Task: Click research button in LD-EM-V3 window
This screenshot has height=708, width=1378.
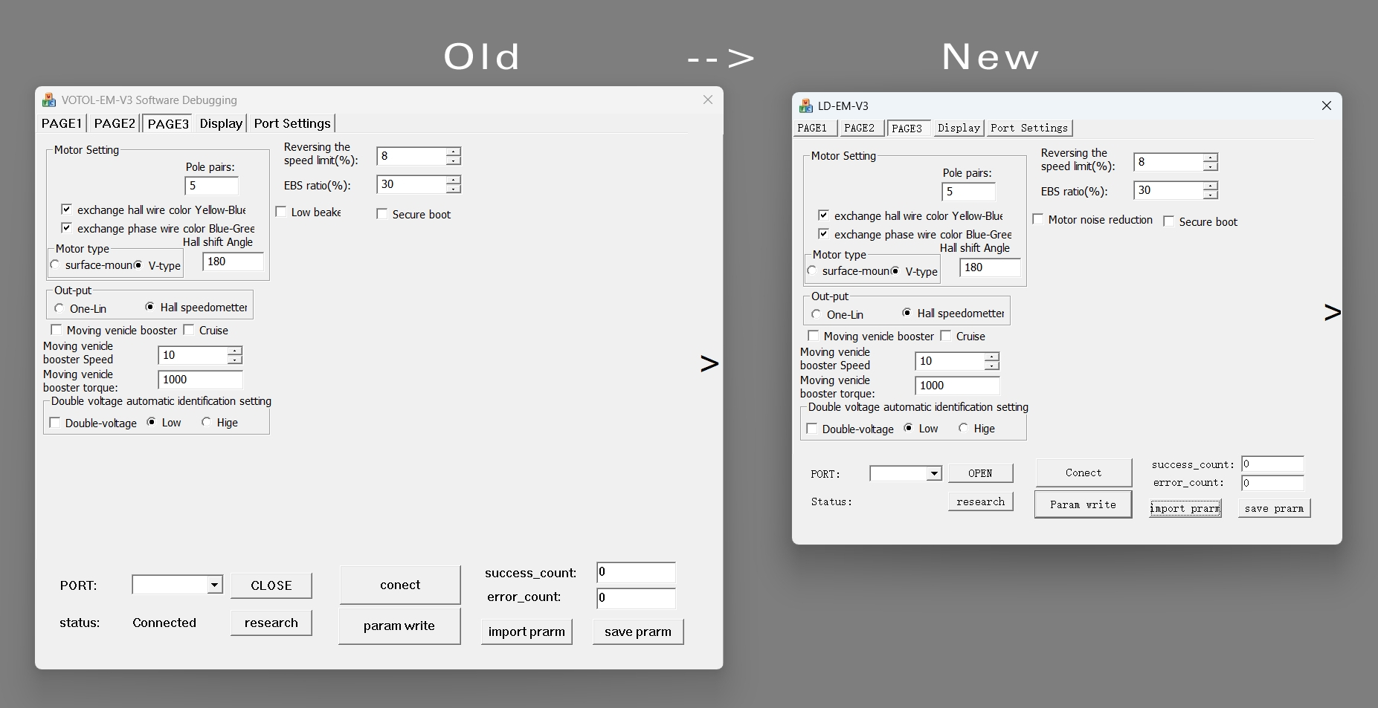Action: click(980, 501)
